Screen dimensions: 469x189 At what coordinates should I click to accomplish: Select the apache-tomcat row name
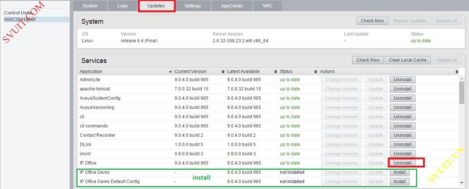[95, 89]
